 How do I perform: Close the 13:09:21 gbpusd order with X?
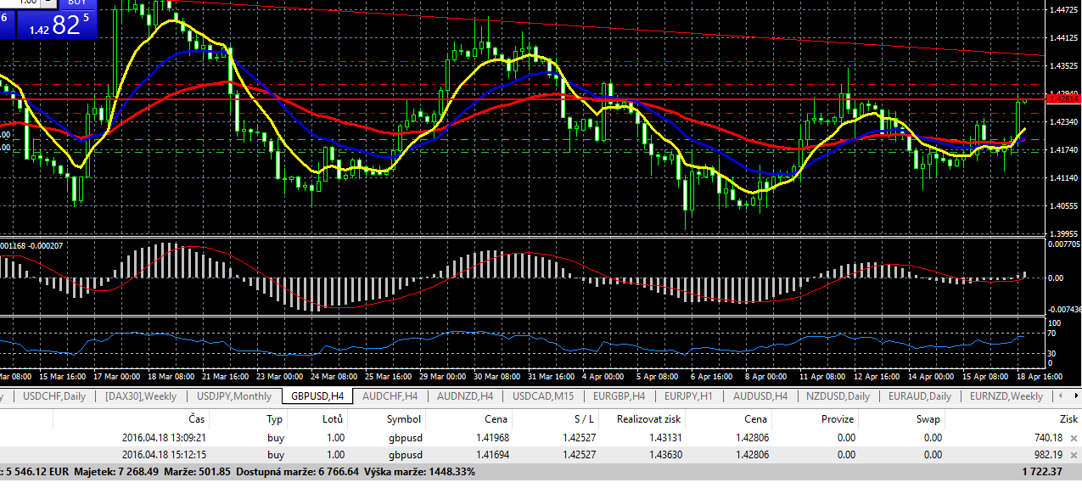(1074, 438)
